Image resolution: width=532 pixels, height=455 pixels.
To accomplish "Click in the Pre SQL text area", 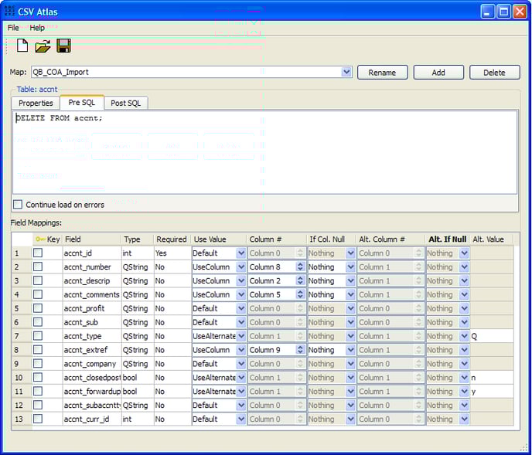I will point(264,153).
